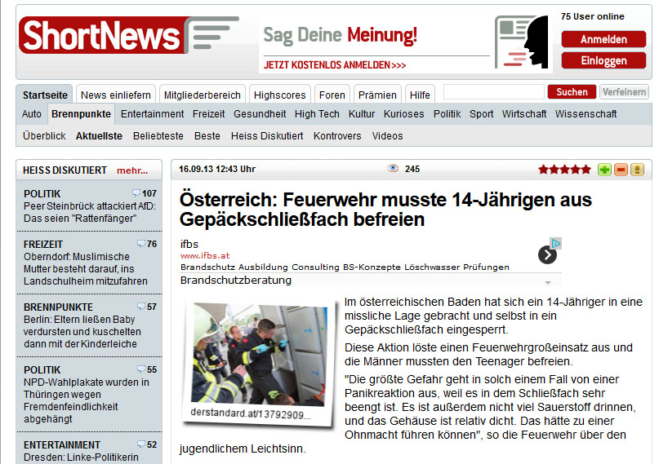Select the Politik category in the nav bar

[447, 114]
